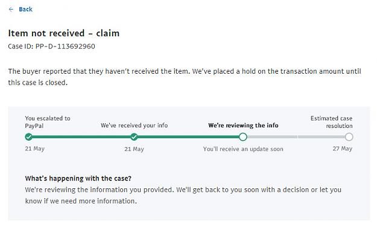
Task: Click the grey remaining progress bar segment
Action: pos(296,137)
